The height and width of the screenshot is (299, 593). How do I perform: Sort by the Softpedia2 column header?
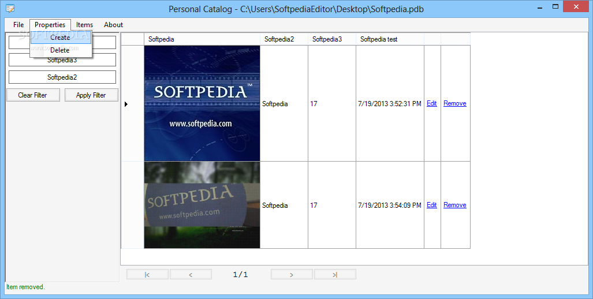tap(284, 39)
